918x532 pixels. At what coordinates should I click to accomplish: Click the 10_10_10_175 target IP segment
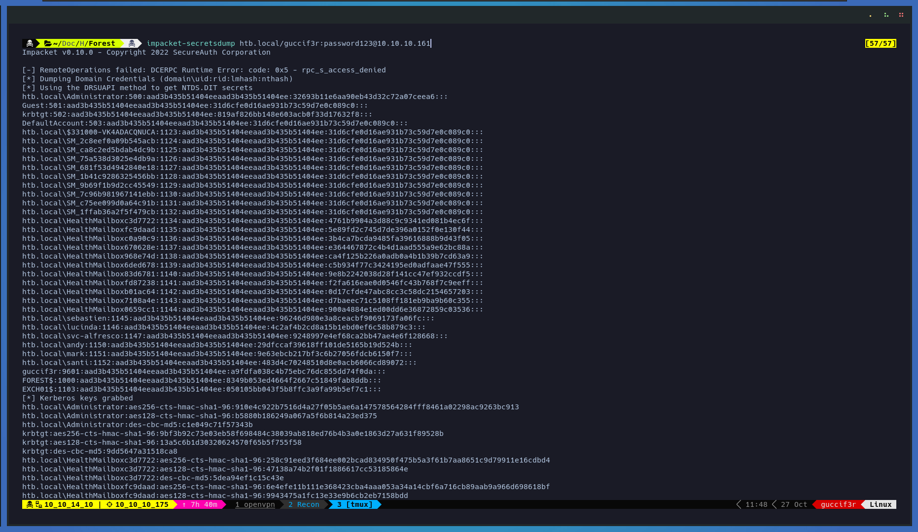142,504
